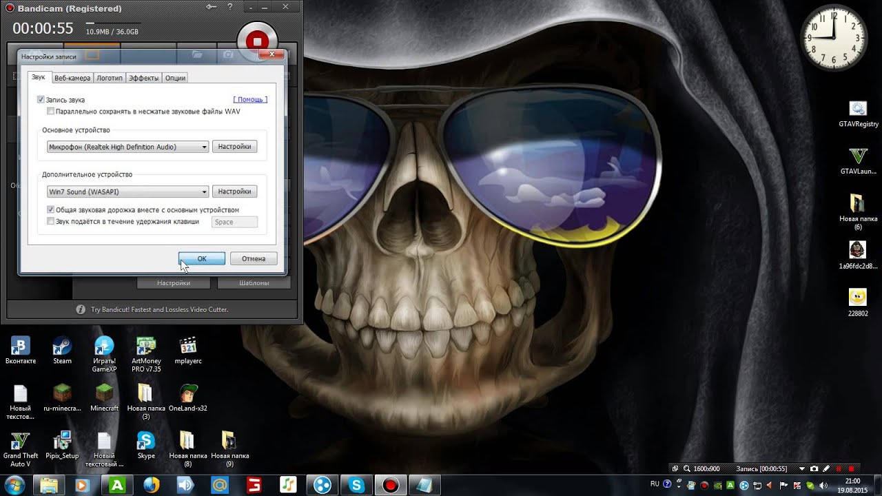Launch Steam from desktop
Viewport: 882px width, 496px height.
point(62,351)
